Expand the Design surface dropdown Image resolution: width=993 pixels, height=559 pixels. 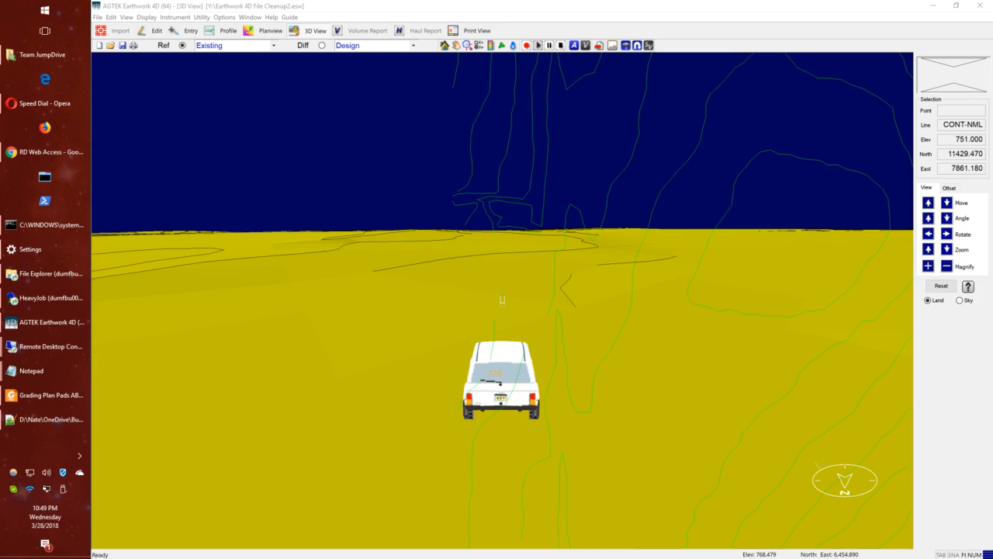point(413,45)
